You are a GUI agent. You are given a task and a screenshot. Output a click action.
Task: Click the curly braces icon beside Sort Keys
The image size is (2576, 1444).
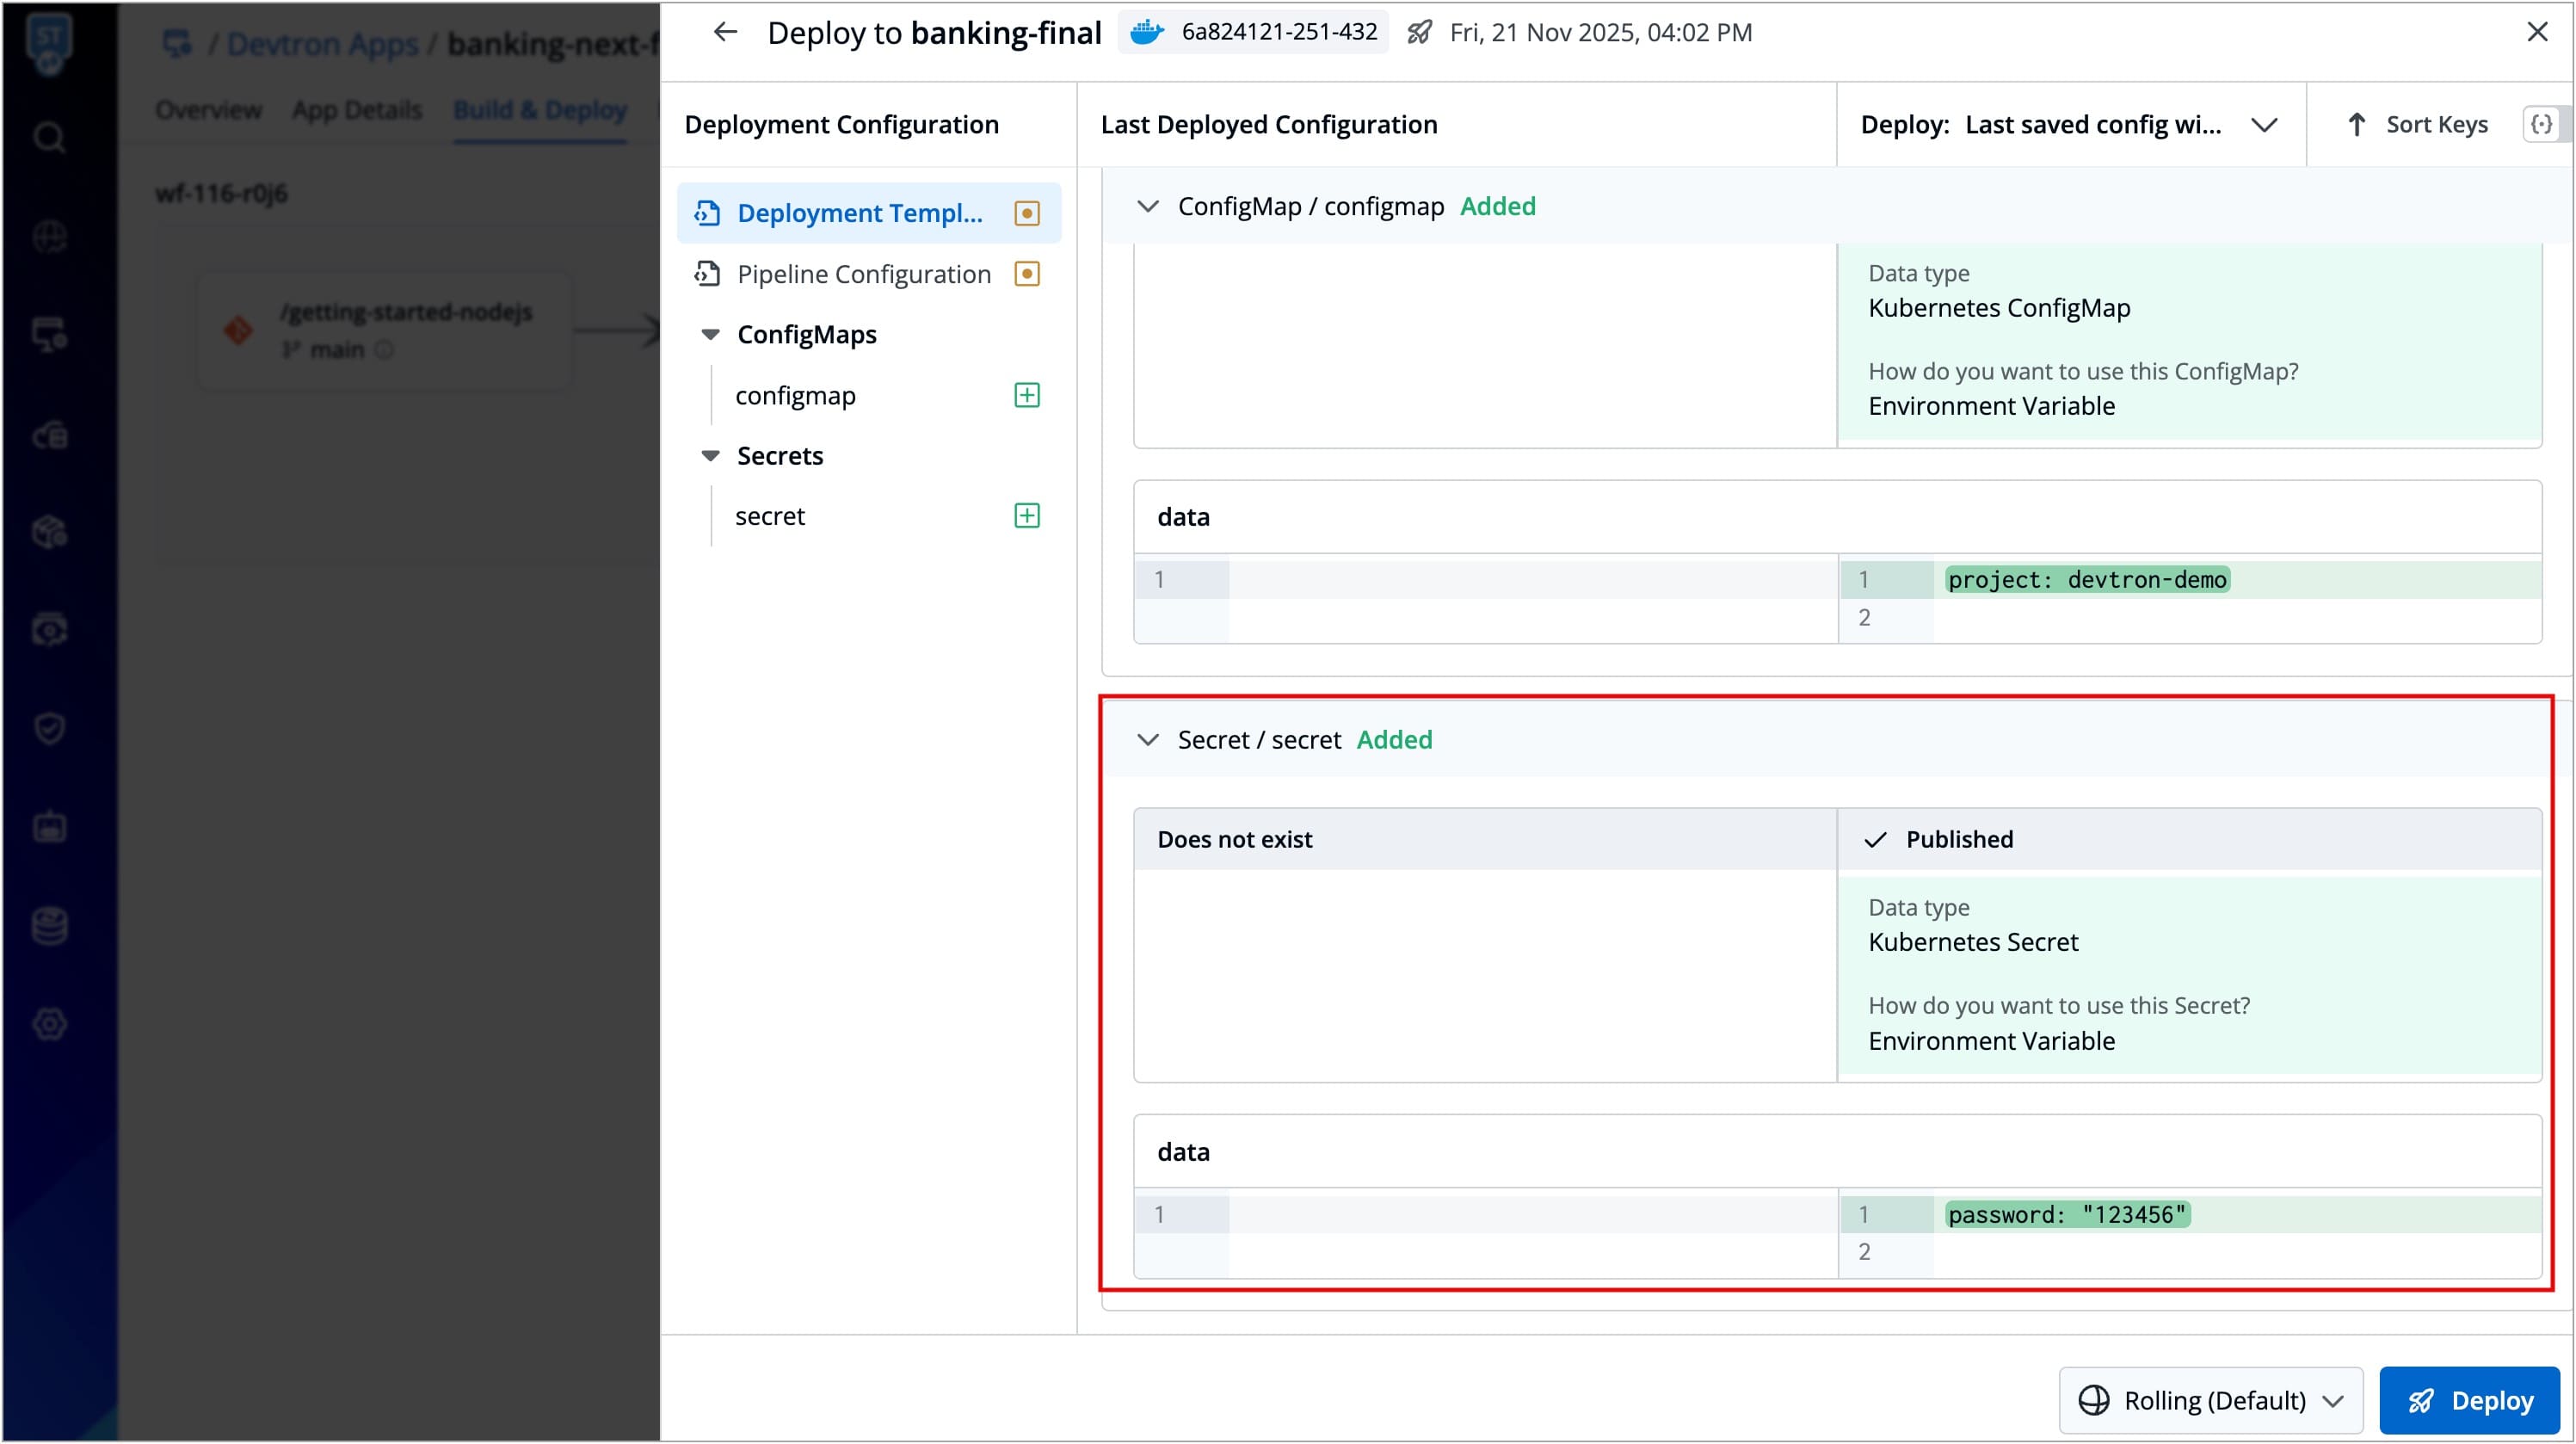[2541, 124]
